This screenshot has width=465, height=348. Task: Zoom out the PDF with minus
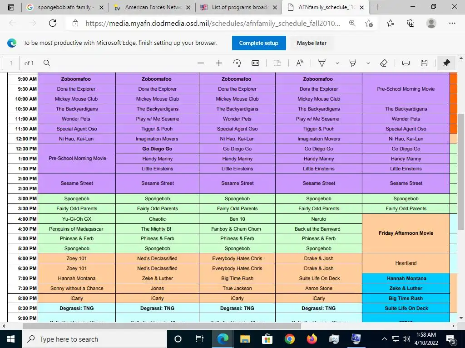[x=201, y=63]
